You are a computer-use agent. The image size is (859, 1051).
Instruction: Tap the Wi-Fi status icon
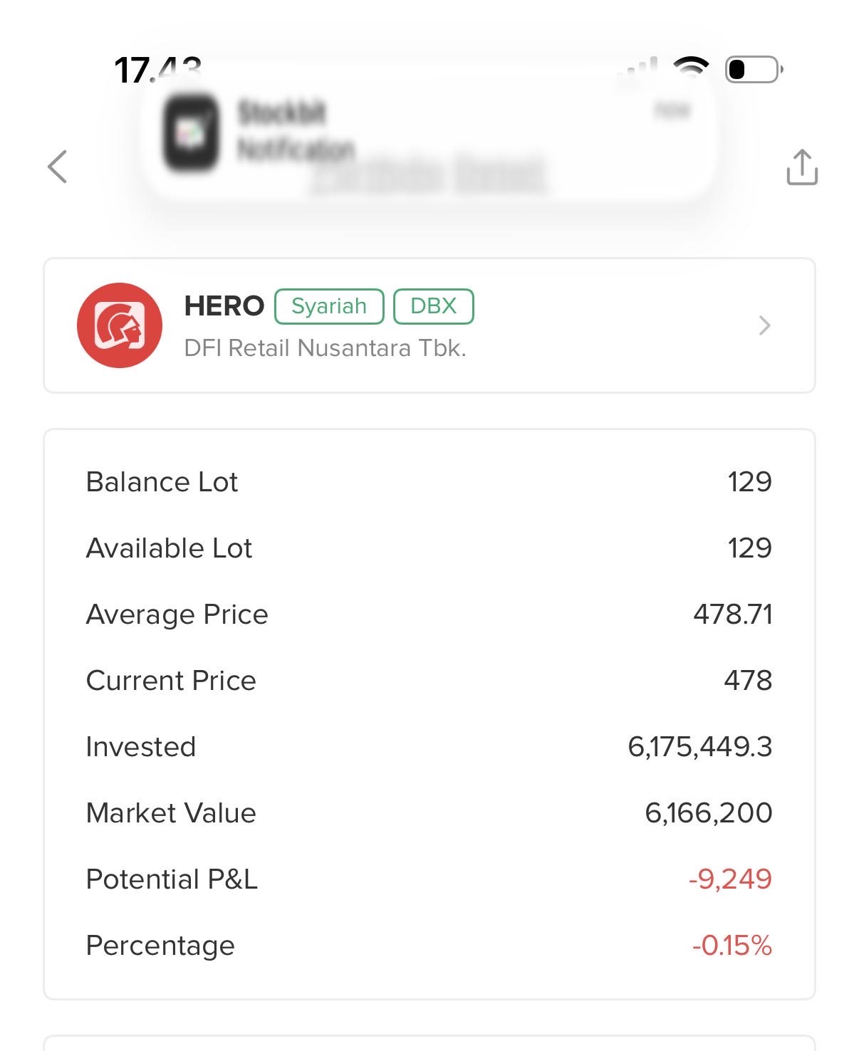point(691,68)
